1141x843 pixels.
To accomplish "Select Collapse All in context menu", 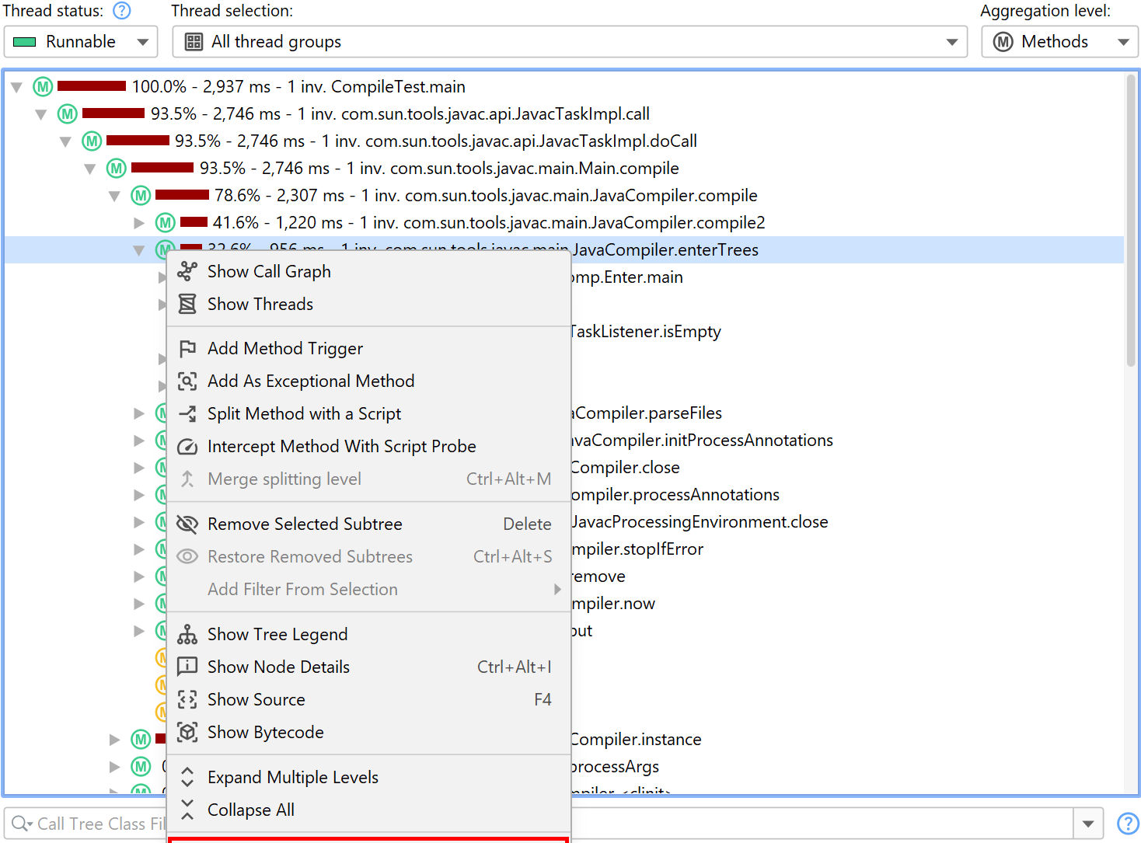I will pos(250,810).
